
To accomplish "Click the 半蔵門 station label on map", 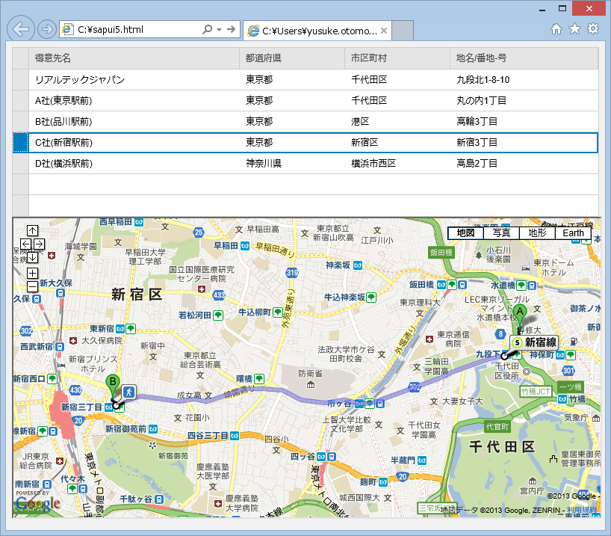I will pos(403,460).
